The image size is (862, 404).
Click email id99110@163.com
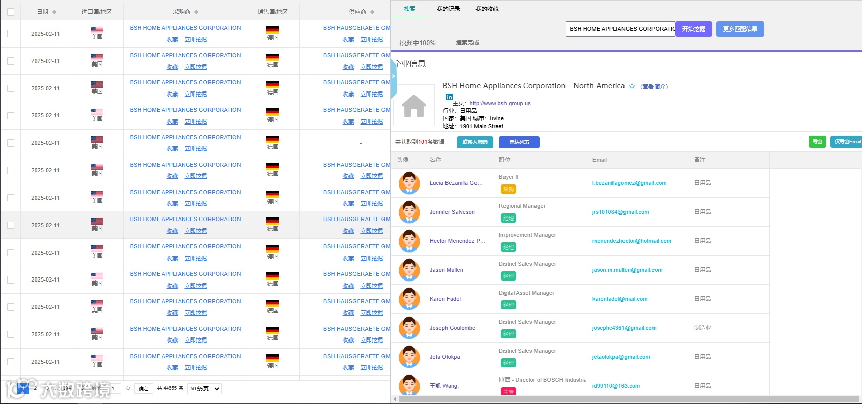tap(616, 386)
